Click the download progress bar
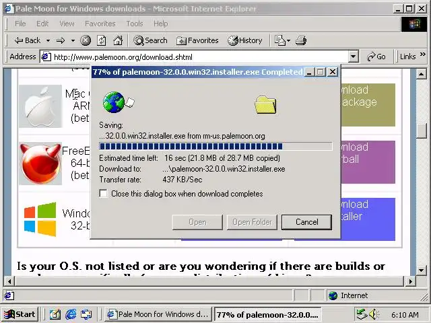Viewport: 431px width, 323px height. click(x=215, y=146)
